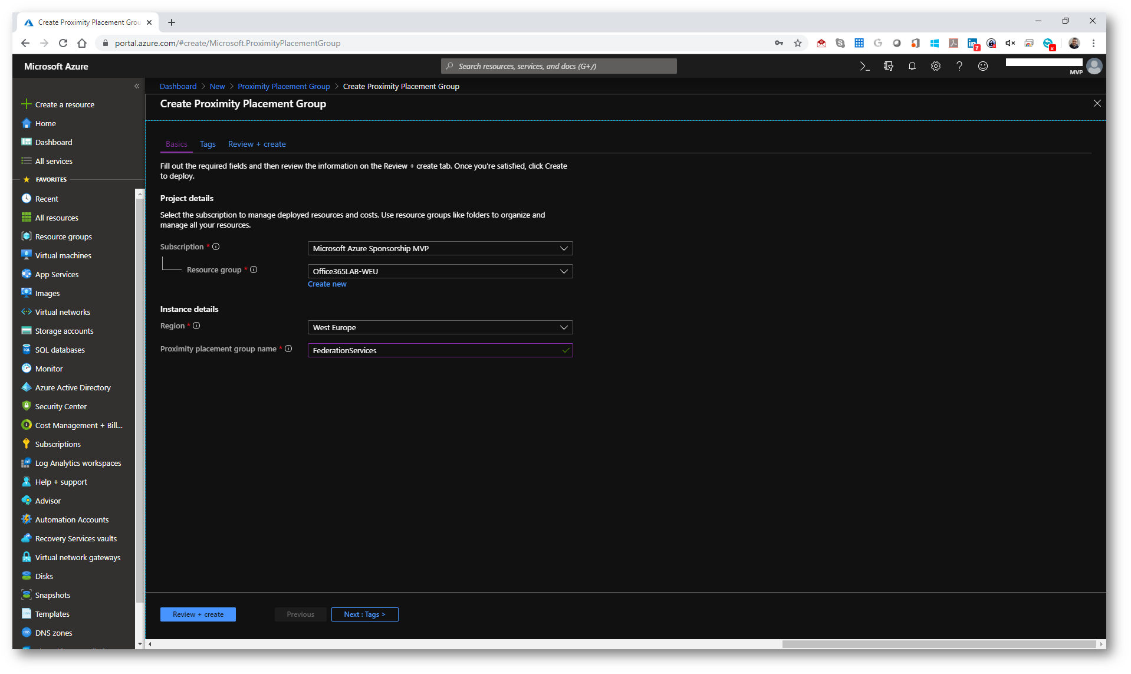Screen dimensions: 1131x674
Task: Expand the Resource group dropdown
Action: pos(440,271)
